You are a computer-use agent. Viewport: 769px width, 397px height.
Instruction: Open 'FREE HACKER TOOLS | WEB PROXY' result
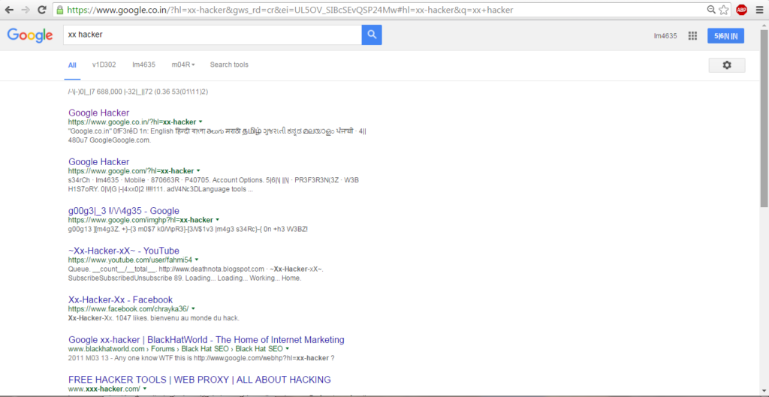tap(199, 379)
